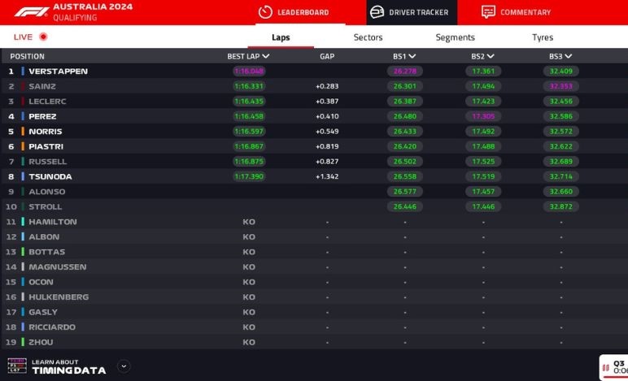628x381 pixels.
Task: Click the Driver Tracker helmet icon
Action: click(x=377, y=12)
